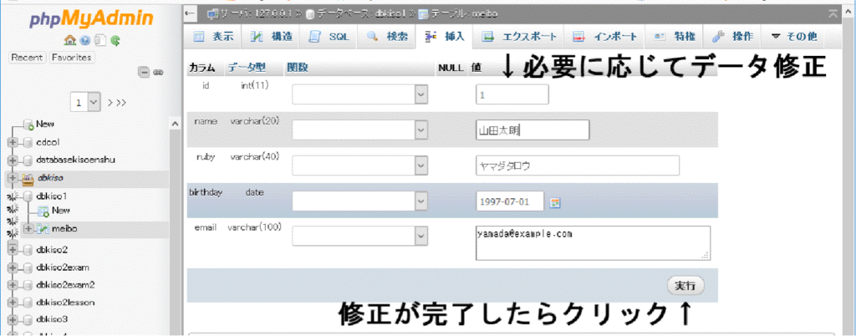Image resolution: width=856 pixels, height=336 pixels.
Task: Click the collapse-all icon in navigation panel
Action: [143, 72]
